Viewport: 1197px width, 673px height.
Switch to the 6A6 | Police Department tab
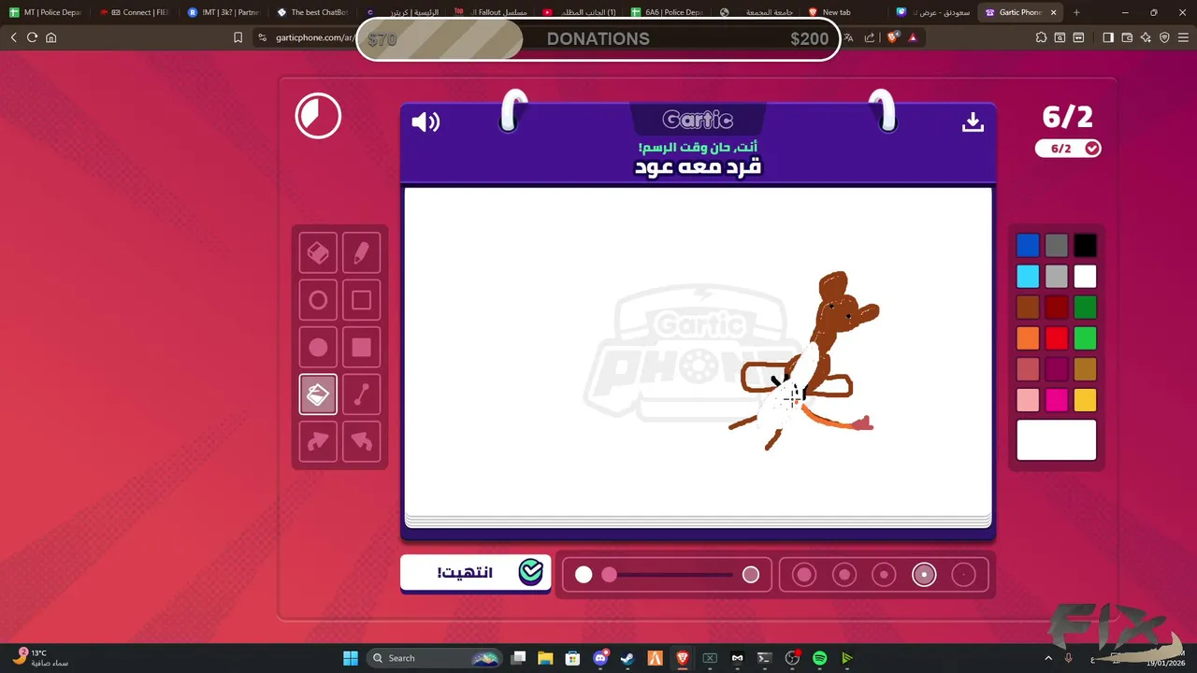tap(668, 12)
